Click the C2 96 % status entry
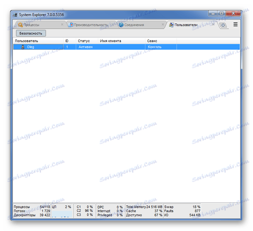Viewport: 253px width, 231px height. point(84,211)
